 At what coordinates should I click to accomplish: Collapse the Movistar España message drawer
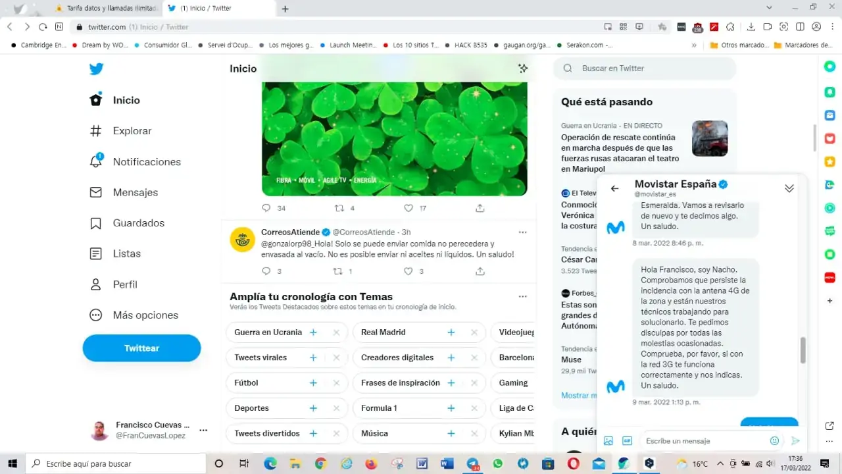coord(789,188)
